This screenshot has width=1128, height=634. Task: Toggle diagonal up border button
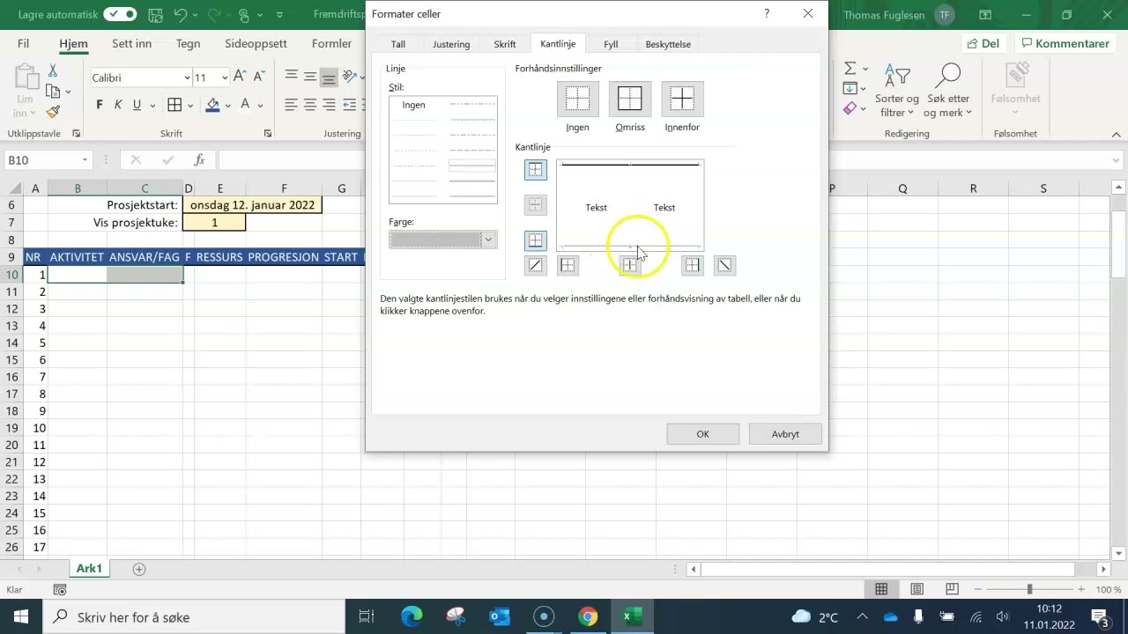[x=536, y=265]
